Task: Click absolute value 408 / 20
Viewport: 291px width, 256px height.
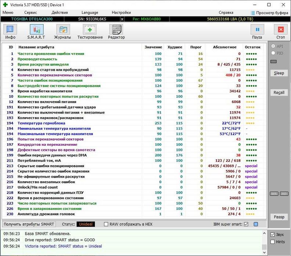Action: [x=233, y=75]
